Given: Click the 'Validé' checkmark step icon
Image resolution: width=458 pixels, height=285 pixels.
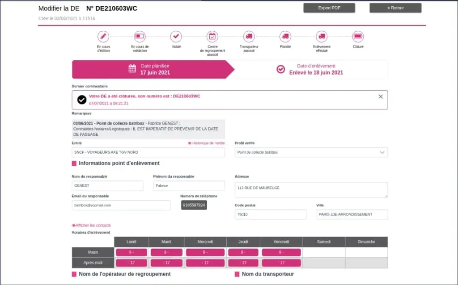Looking at the screenshot, I should [176, 37].
